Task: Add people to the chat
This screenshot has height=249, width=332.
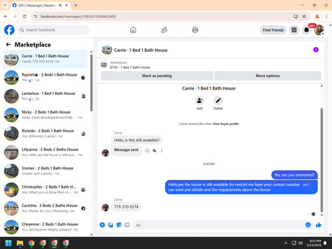Action: click(199, 100)
